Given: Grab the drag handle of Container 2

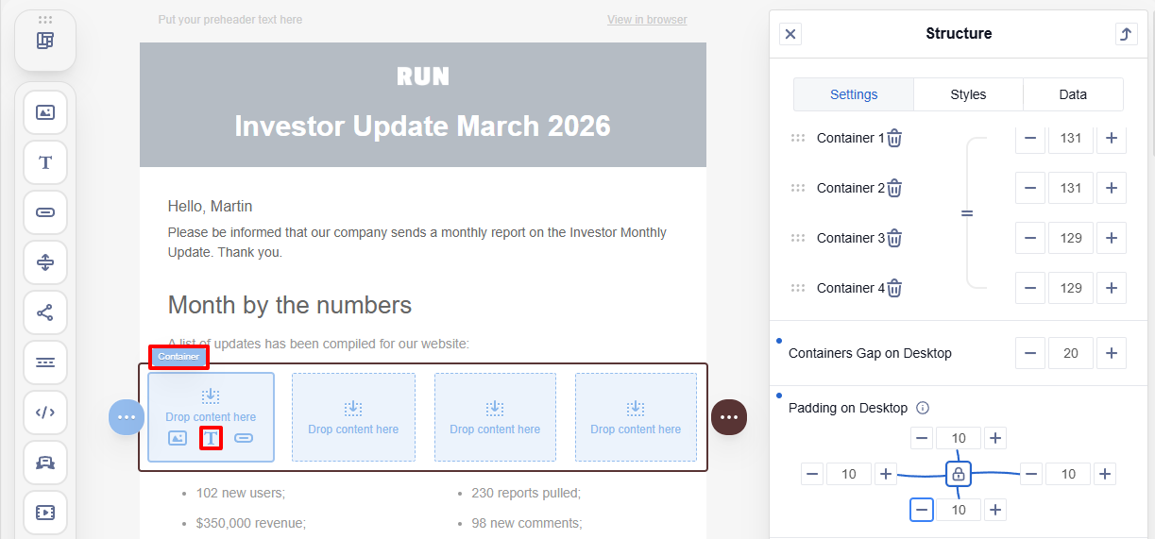Looking at the screenshot, I should pos(798,188).
